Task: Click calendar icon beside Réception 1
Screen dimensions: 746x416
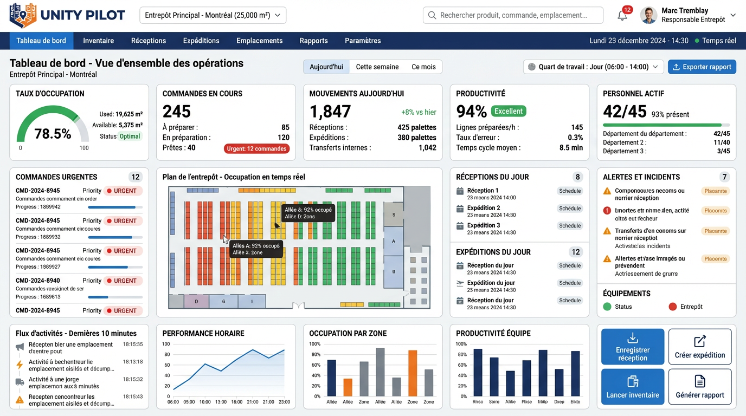Action: pos(460,191)
